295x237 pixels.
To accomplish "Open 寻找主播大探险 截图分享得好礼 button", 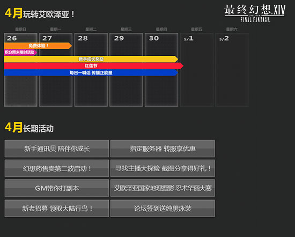I will 163,168.
